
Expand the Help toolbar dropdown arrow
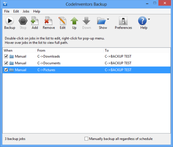[x=149, y=19]
